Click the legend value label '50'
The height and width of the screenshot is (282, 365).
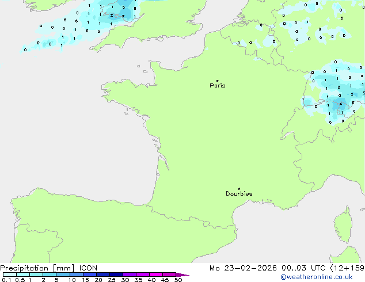(178, 280)
